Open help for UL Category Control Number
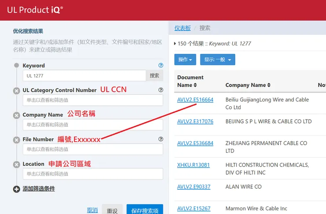Screen dimensions: 326x214 click(x=161, y=90)
